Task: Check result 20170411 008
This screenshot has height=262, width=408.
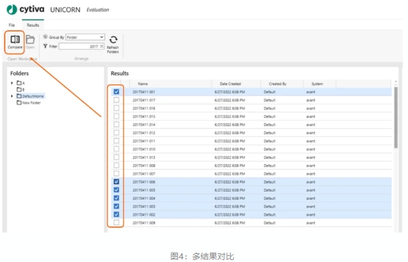Action: 117,166
